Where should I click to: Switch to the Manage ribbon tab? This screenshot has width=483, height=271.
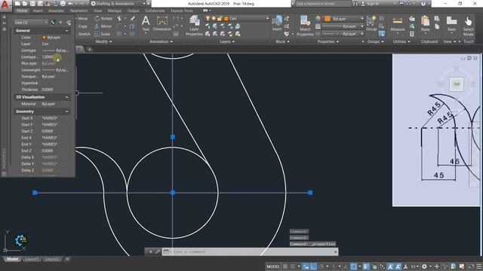[115, 11]
